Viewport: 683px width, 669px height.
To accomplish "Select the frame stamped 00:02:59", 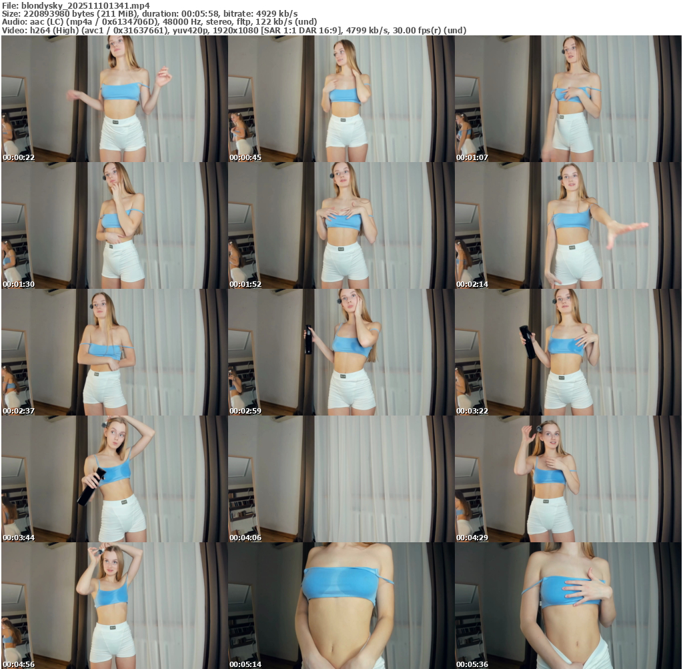I will [341, 352].
